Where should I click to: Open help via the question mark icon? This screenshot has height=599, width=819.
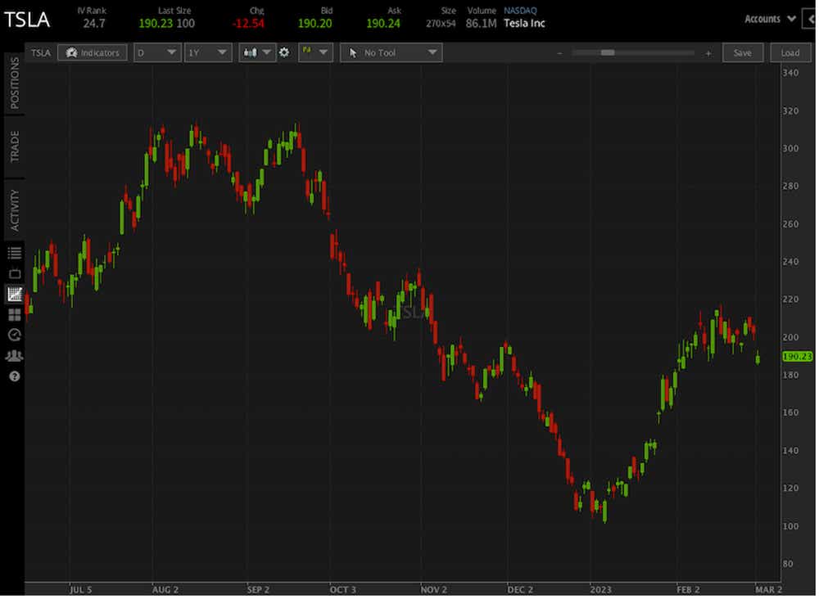pos(14,378)
